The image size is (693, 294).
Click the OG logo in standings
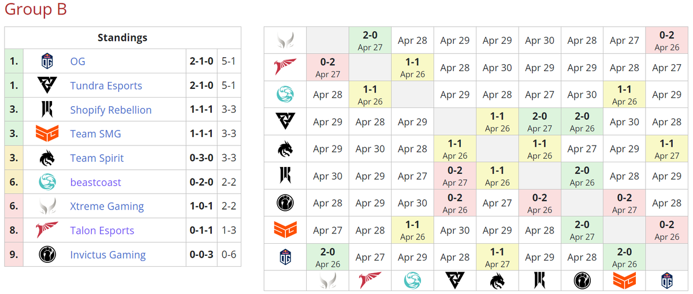tap(47, 61)
